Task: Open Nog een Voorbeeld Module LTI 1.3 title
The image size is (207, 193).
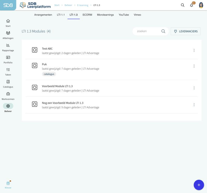Action: [x=63, y=103]
